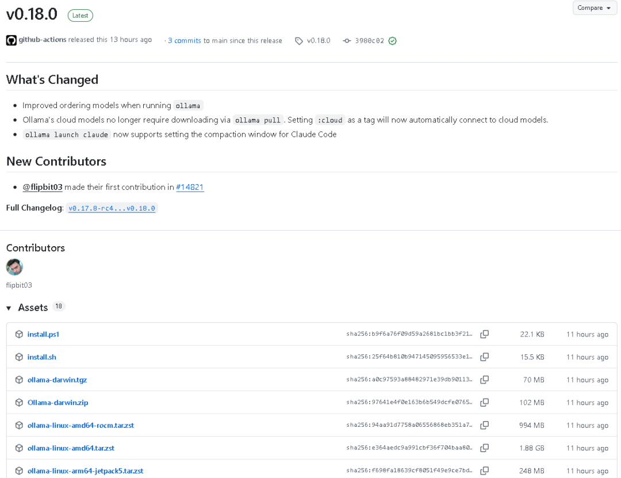Image resolution: width=621 pixels, height=478 pixels.
Task: Collapse the Assets section
Action: (x=9, y=308)
